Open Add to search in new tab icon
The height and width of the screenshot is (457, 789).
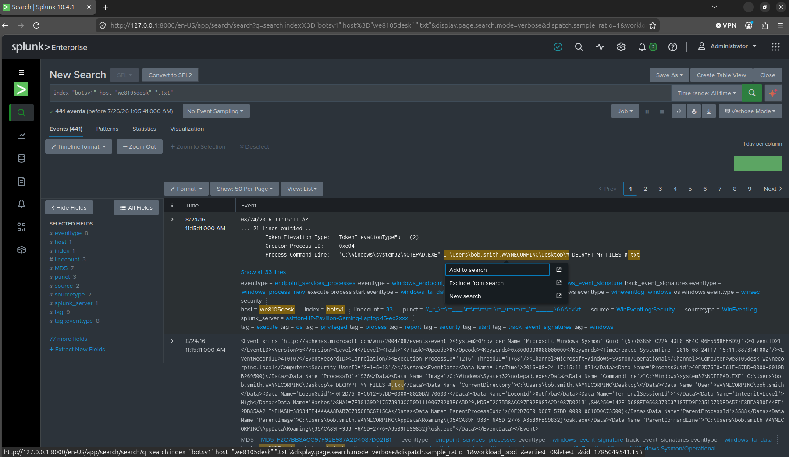(559, 270)
